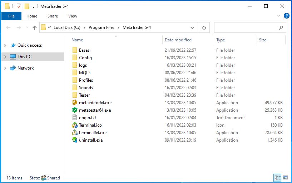
Task: Click the Profiles folder icon
Action: (75, 80)
